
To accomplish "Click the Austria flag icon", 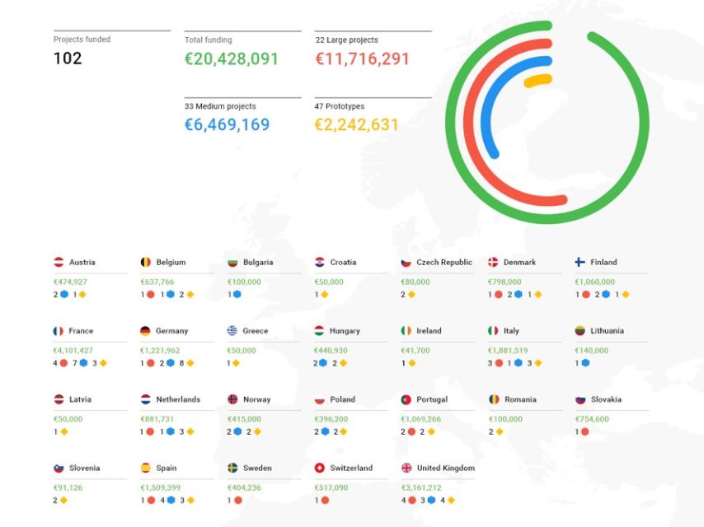I will [x=59, y=263].
